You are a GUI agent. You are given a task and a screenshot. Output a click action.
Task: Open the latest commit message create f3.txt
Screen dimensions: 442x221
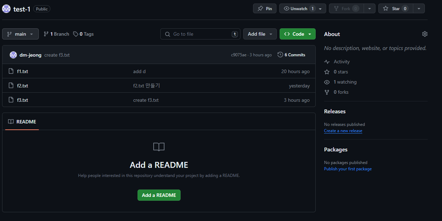(x=57, y=55)
